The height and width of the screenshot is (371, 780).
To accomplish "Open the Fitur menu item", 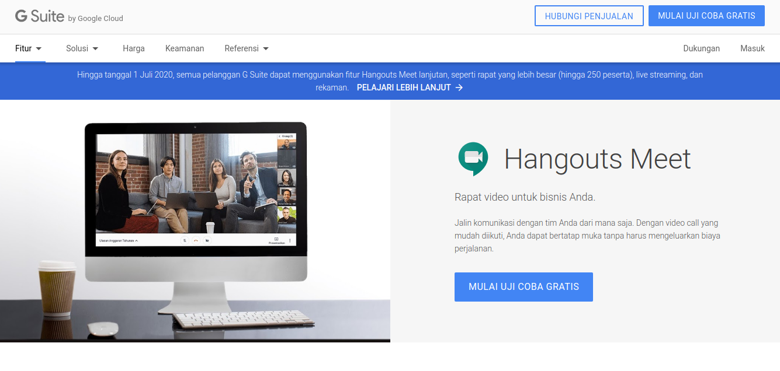I will [23, 48].
